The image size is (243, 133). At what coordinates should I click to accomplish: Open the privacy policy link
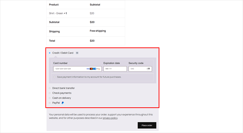pyautogui.click(x=110, y=118)
